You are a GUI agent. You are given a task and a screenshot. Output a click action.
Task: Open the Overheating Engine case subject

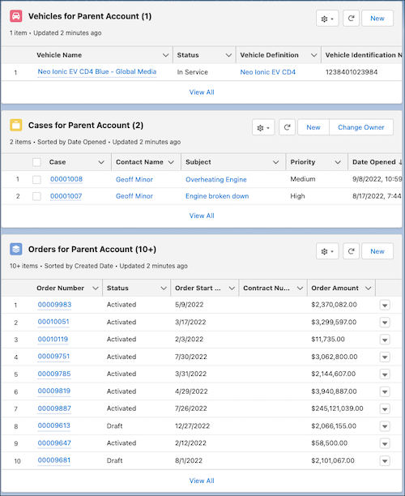[216, 179]
